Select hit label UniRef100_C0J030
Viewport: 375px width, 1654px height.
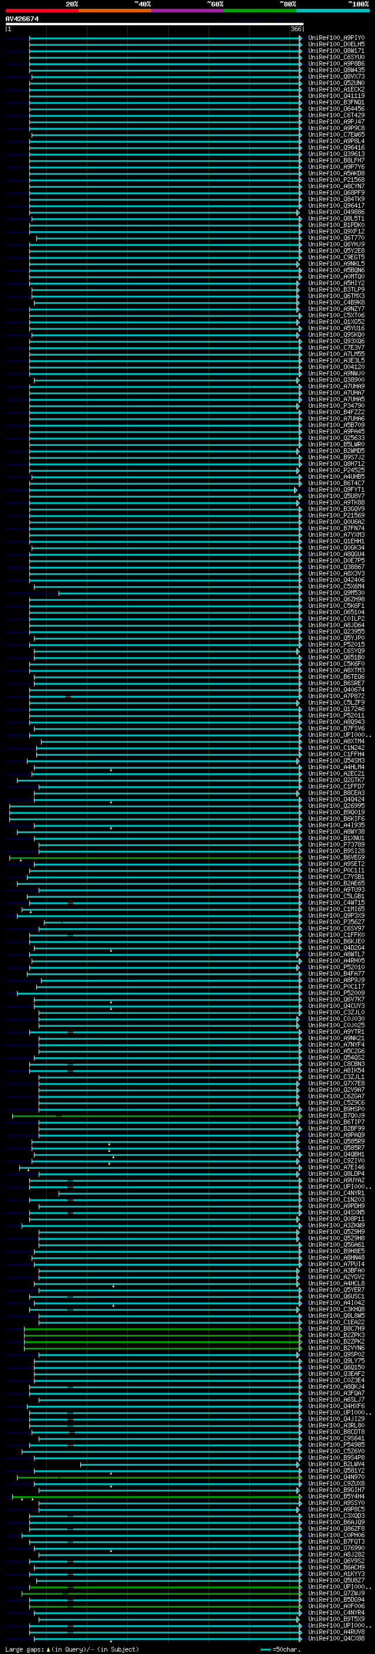coord(336,1019)
